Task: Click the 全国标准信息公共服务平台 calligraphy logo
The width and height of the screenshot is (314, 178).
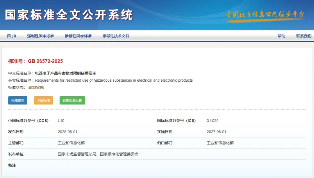Action: tap(265, 14)
